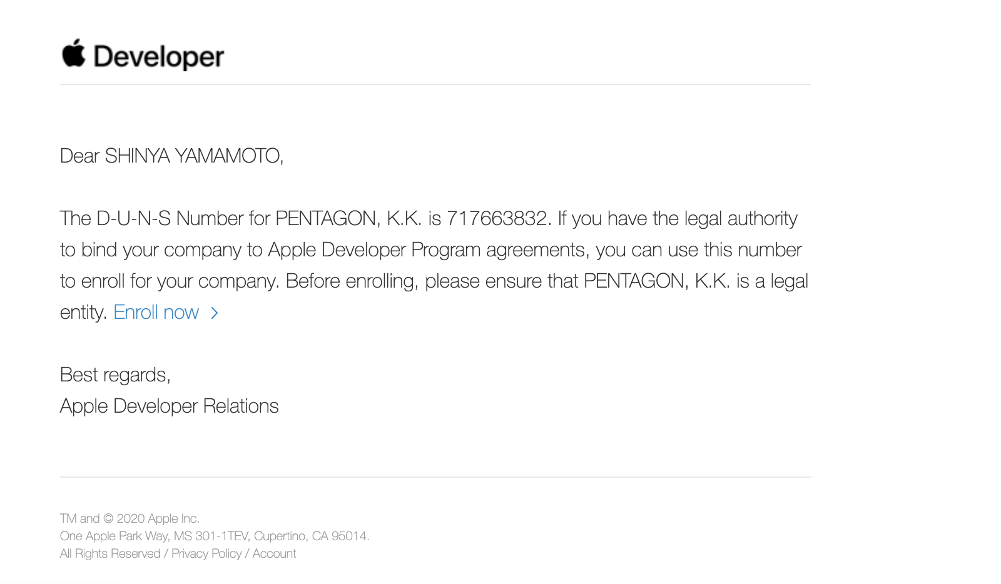Screen dimensions: 1001x584
Task: Click the horizontal divider above the footer
Action: (x=435, y=477)
